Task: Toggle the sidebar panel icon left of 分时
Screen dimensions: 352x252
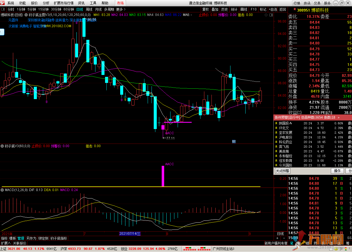Action: [3, 9]
